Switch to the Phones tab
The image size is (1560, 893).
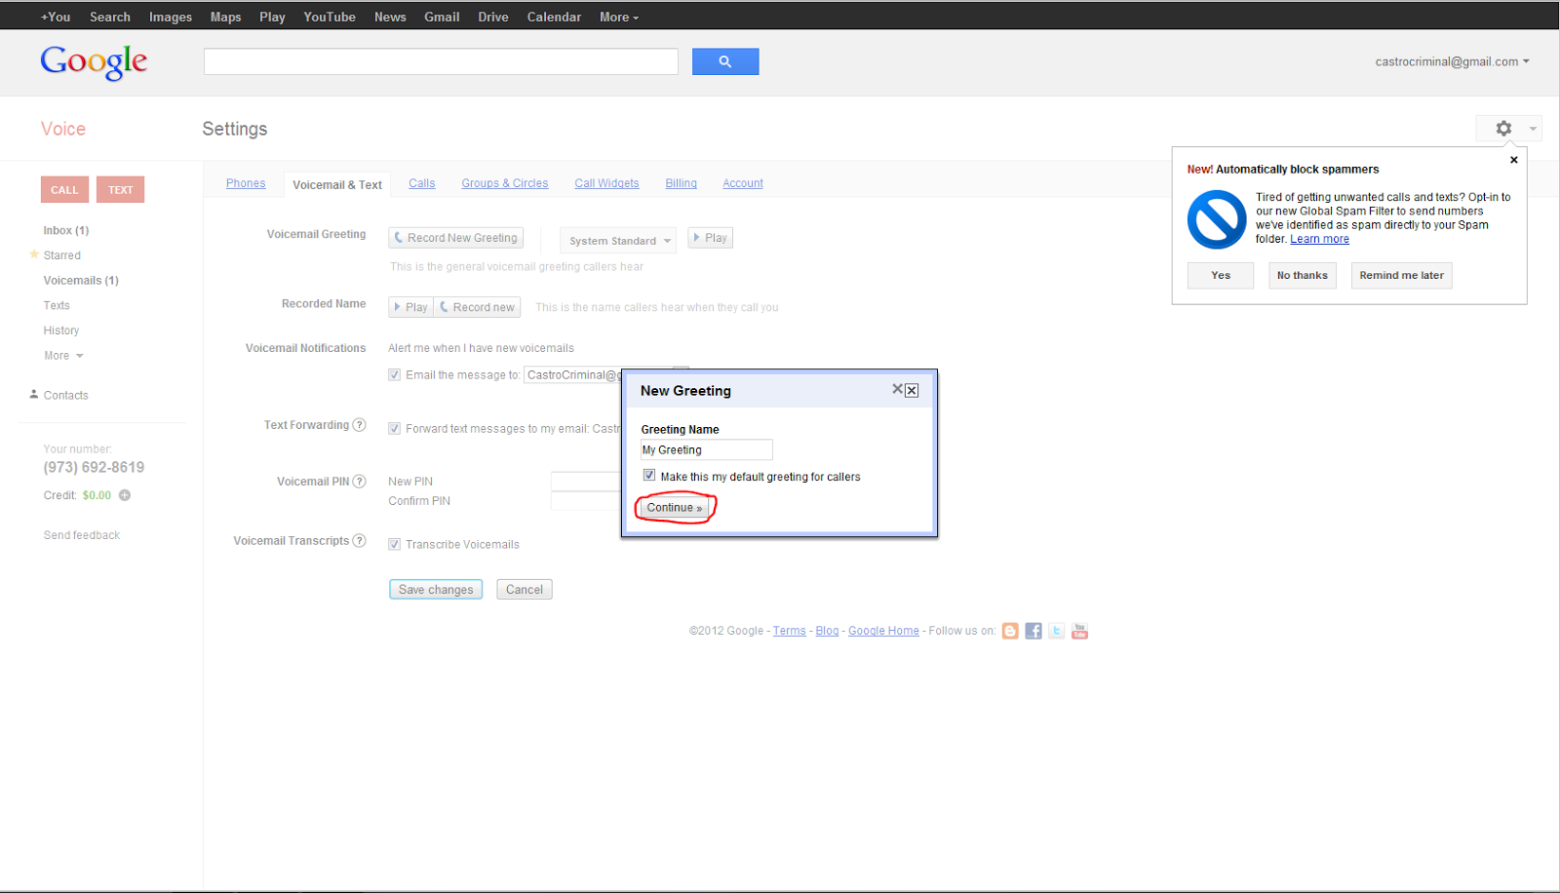pos(246,183)
